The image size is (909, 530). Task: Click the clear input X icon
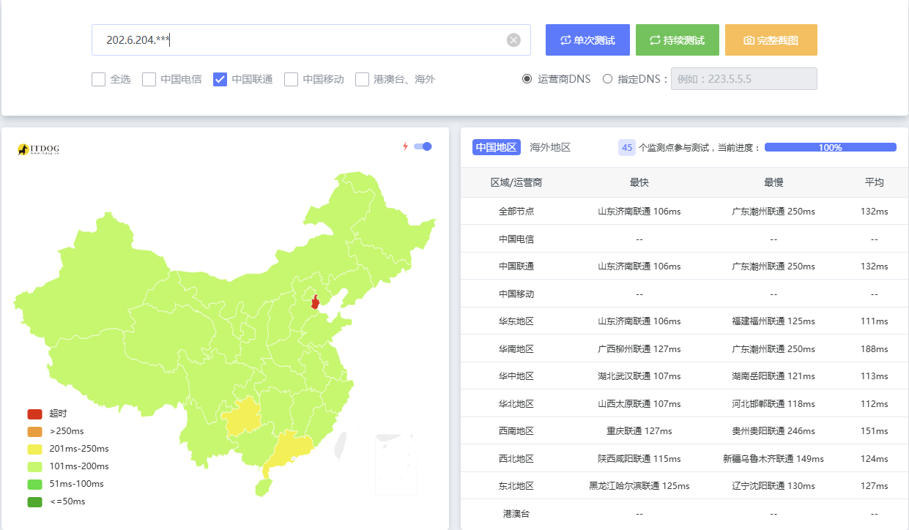tap(513, 40)
